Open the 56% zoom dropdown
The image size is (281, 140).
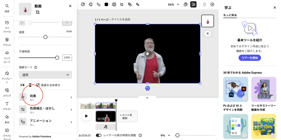click(173, 4)
